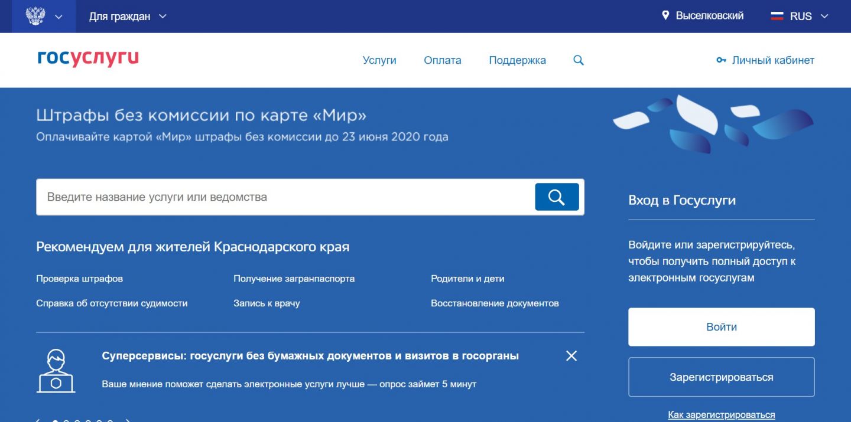Click the subtitle mentioning 23 июня 2020 года

pyautogui.click(x=242, y=137)
